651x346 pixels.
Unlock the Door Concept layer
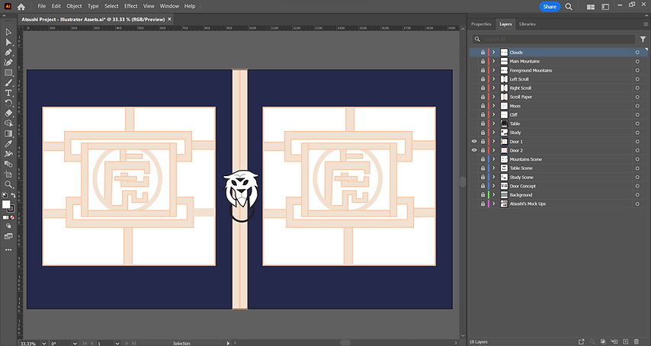tap(483, 186)
